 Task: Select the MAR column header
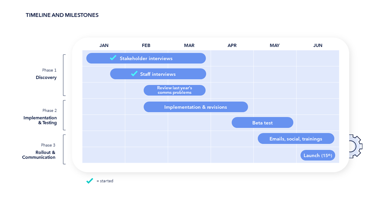pyautogui.click(x=189, y=45)
